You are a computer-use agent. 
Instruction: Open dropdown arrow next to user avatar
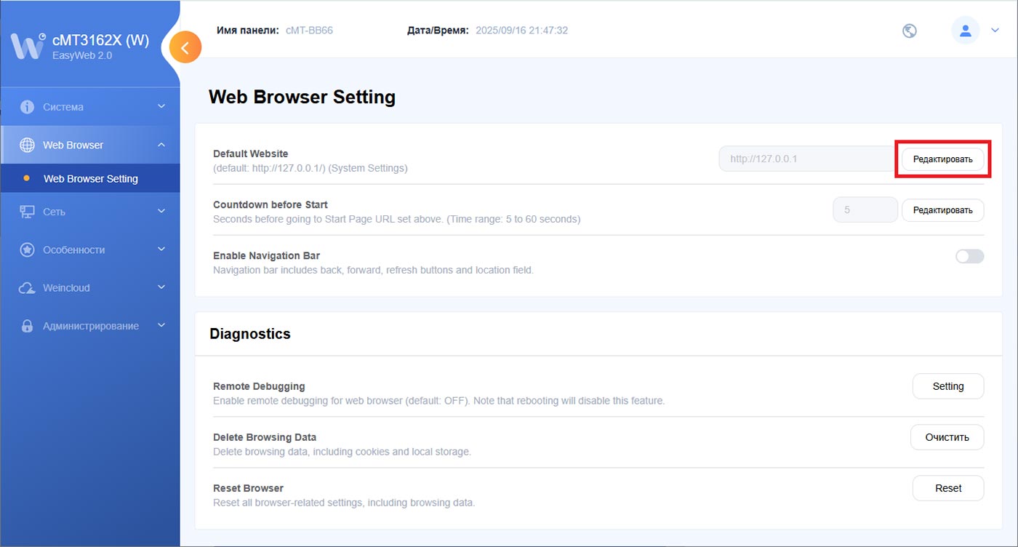point(995,31)
